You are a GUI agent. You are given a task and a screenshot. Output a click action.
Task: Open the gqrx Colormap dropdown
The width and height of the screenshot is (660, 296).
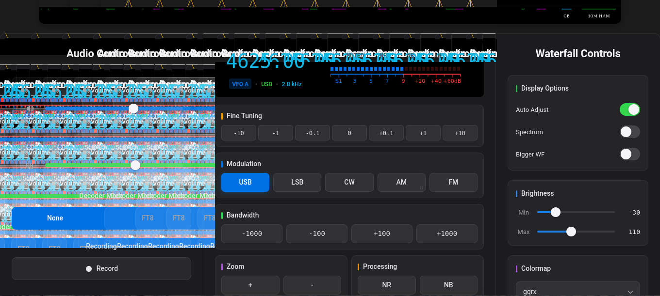click(577, 292)
